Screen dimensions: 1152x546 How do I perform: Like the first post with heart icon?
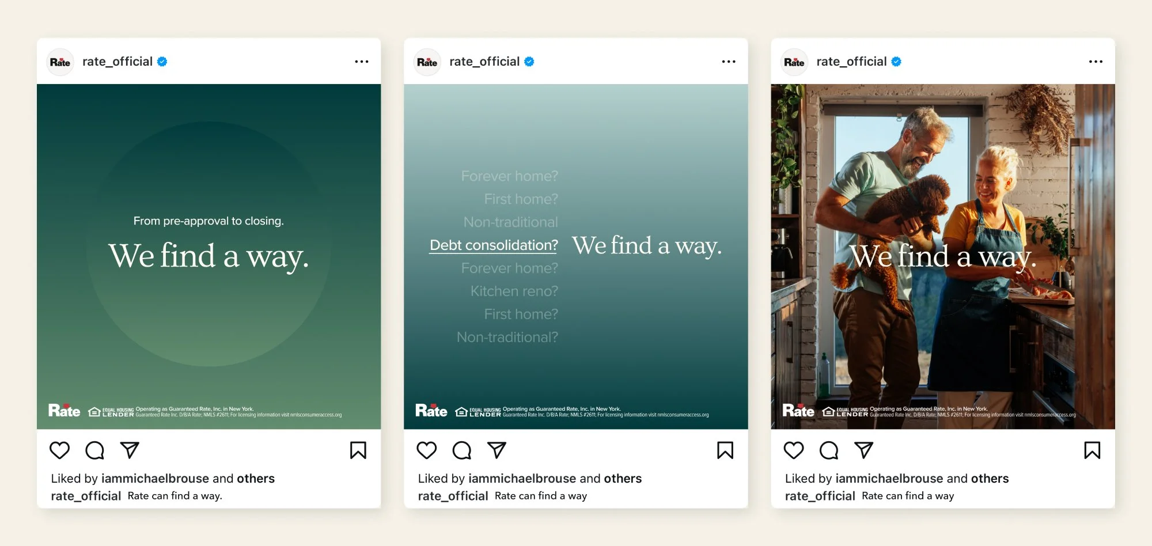(59, 450)
